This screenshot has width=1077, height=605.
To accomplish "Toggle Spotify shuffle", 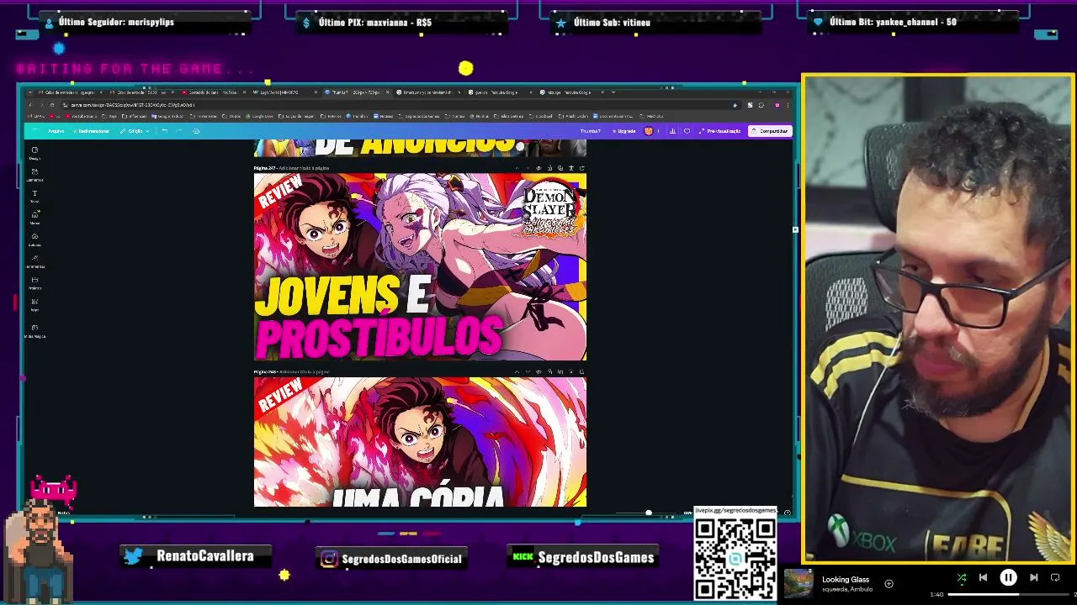I will [962, 577].
